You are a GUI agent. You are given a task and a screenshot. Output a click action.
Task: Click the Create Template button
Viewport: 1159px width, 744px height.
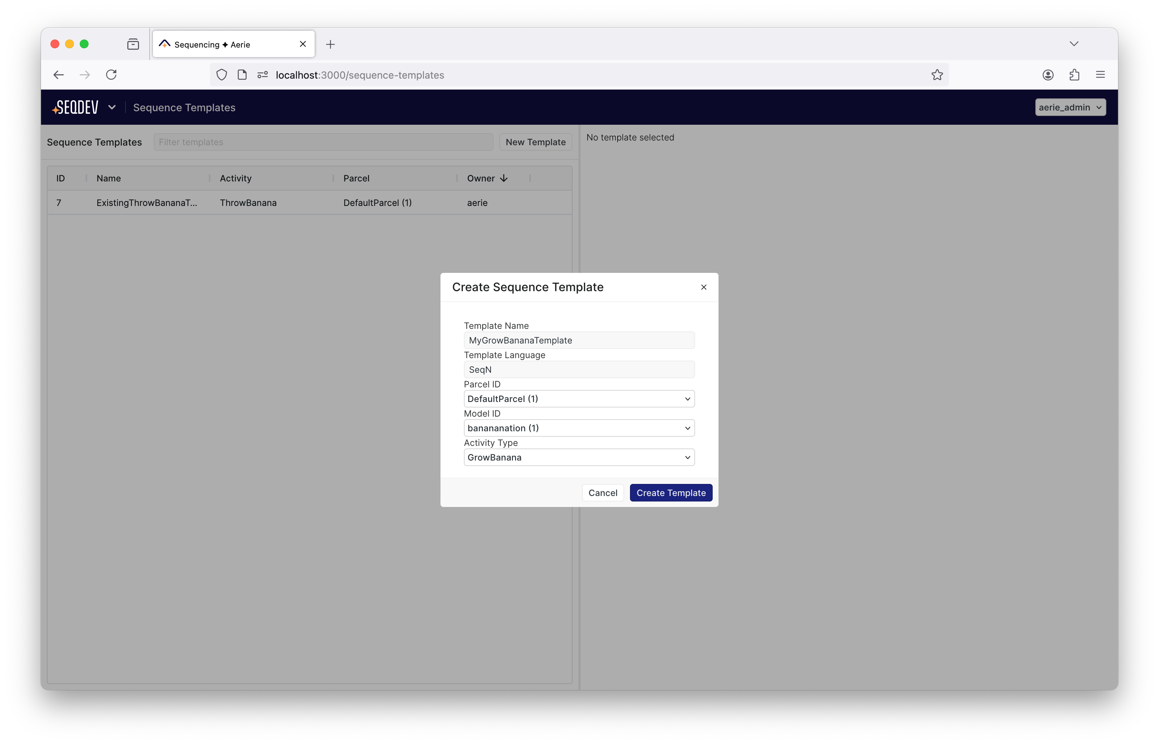tap(671, 492)
